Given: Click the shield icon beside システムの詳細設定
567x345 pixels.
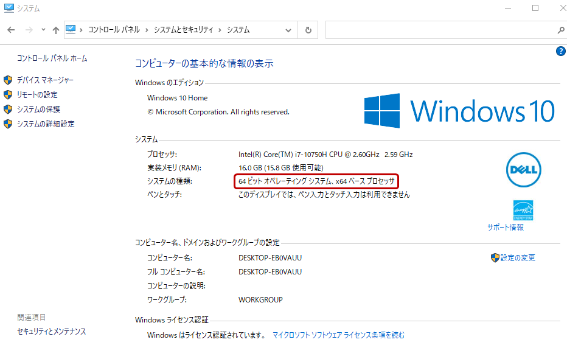Looking at the screenshot, I should (x=8, y=124).
